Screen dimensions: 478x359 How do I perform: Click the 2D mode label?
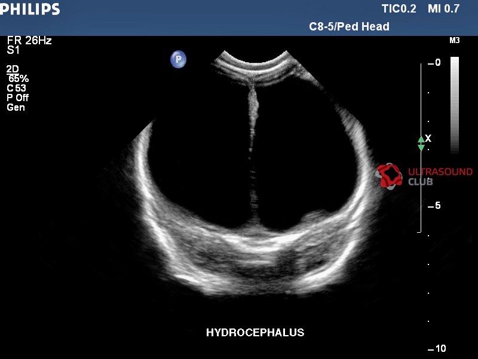13,69
